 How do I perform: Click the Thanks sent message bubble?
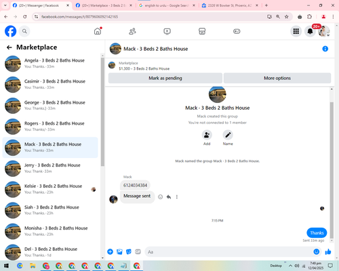pos(317,233)
